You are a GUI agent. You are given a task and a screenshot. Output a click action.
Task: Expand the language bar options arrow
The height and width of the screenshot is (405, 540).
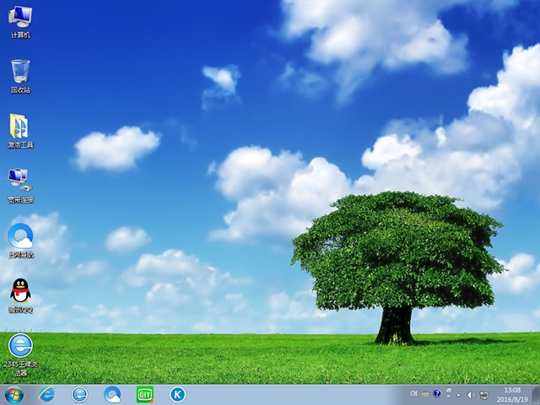click(448, 395)
